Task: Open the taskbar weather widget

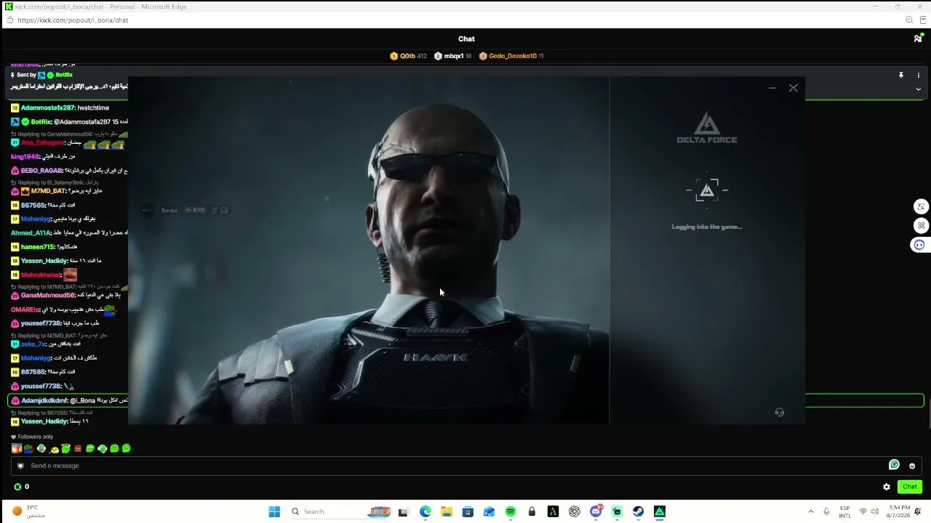Action: [x=28, y=511]
